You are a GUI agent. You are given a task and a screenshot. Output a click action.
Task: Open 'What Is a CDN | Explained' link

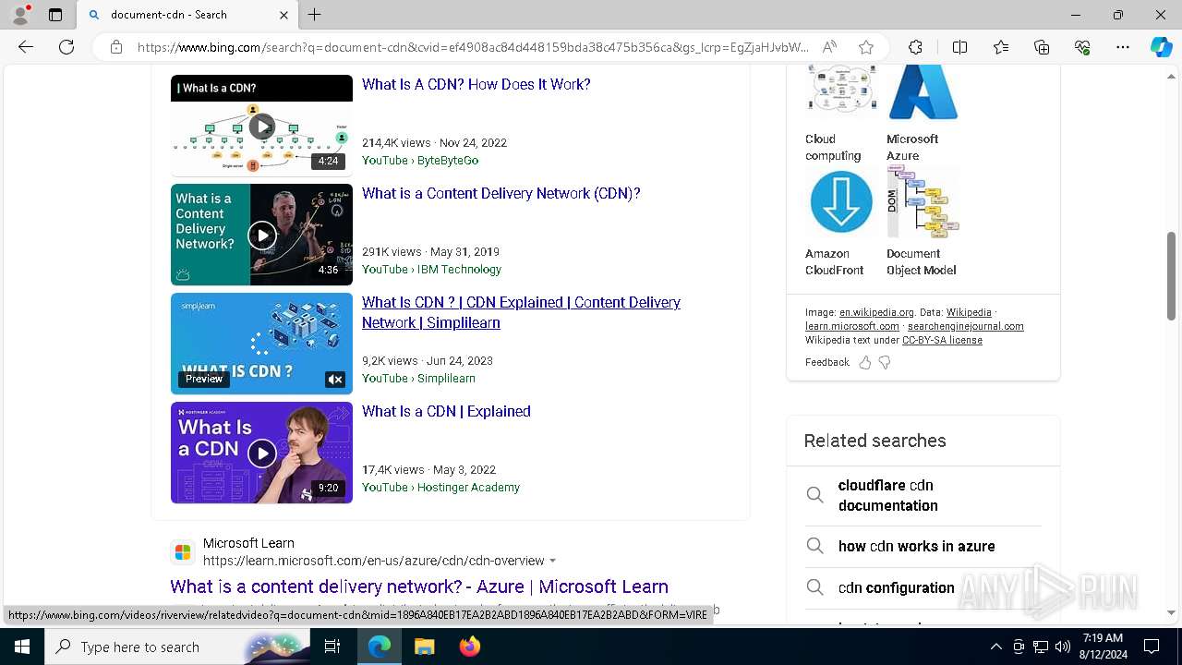point(446,411)
